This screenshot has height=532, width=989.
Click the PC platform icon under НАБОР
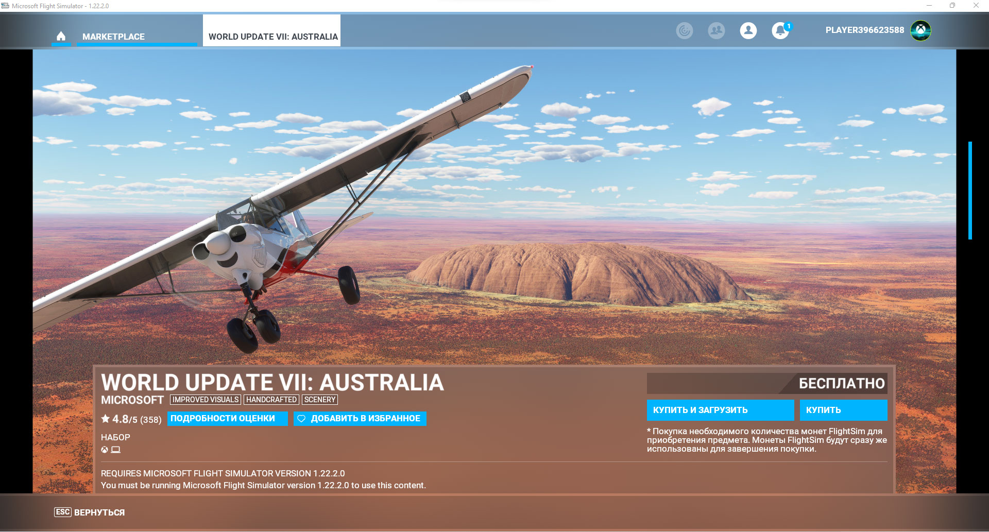[116, 450]
